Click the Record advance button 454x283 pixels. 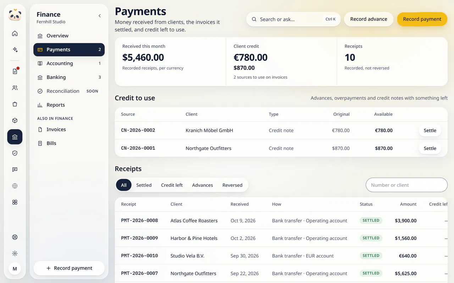[x=369, y=19]
